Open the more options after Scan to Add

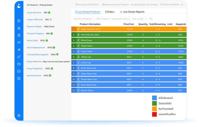point(146,19)
